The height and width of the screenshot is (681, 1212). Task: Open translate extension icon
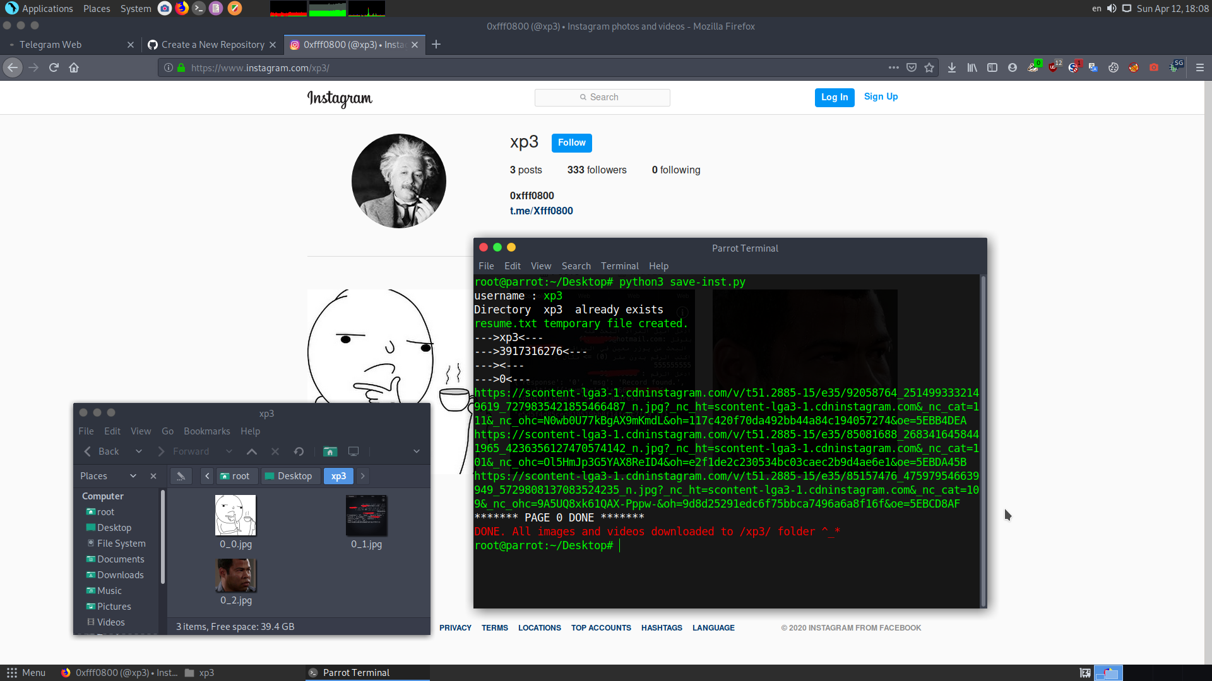pos(1093,67)
